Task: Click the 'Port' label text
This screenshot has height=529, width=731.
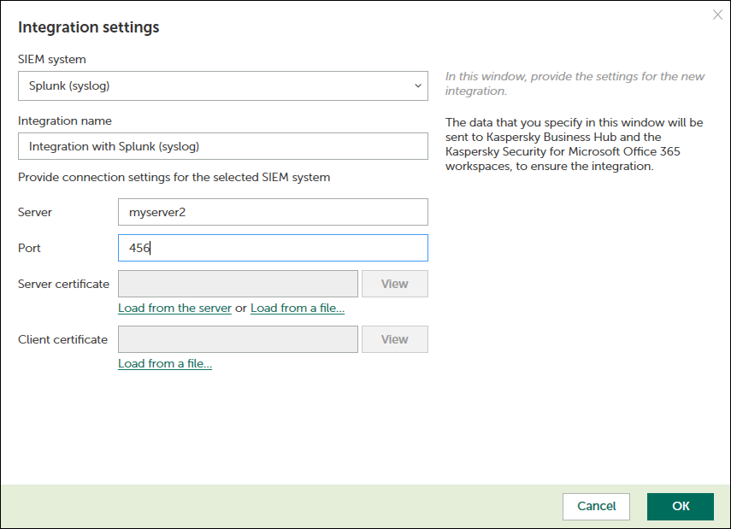Action: pyautogui.click(x=29, y=248)
